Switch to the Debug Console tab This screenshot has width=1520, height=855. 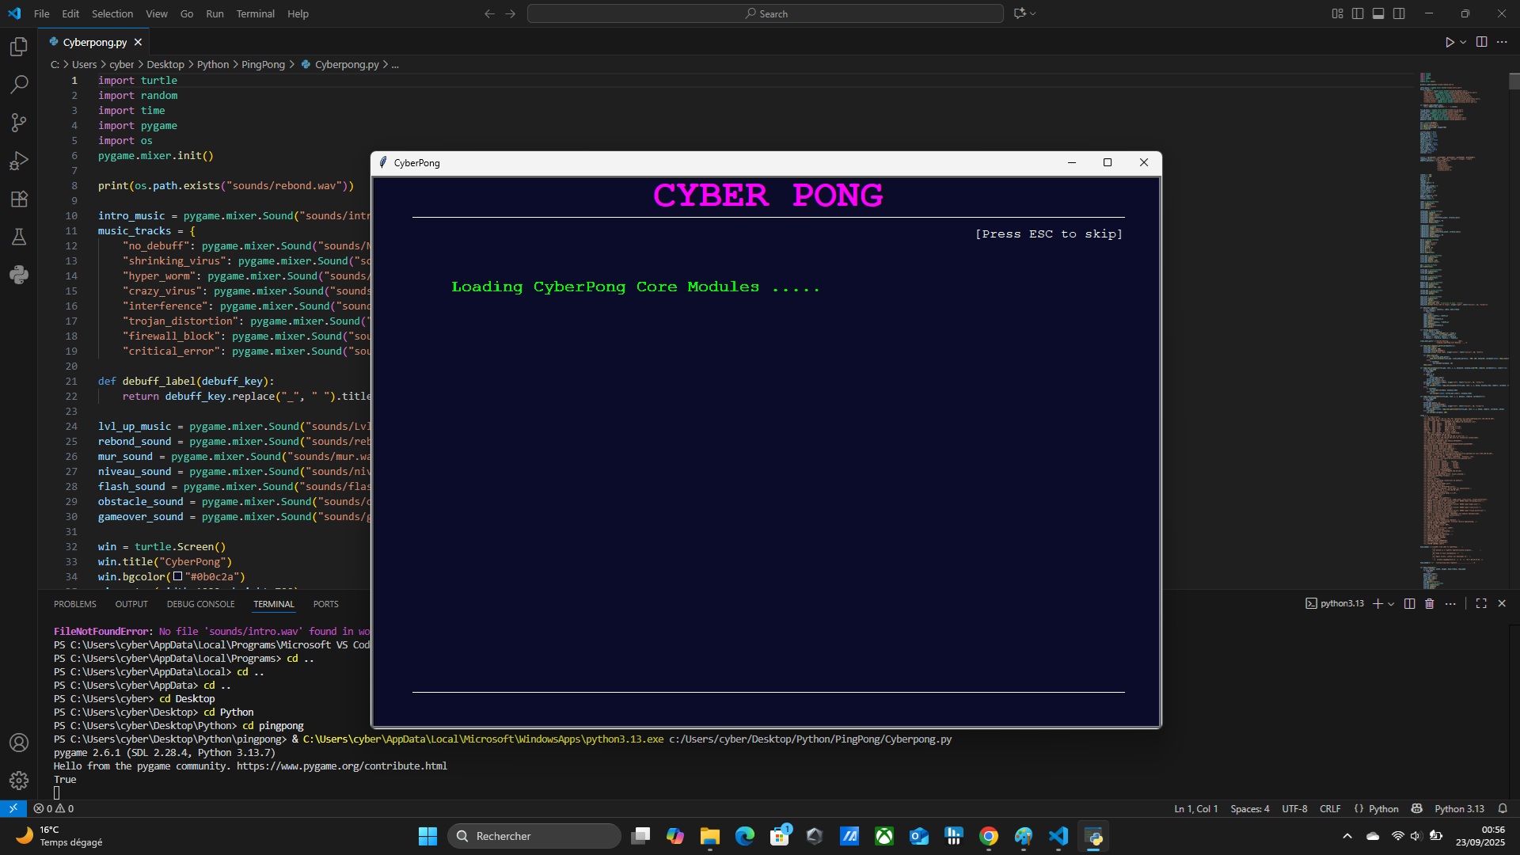coord(200,604)
